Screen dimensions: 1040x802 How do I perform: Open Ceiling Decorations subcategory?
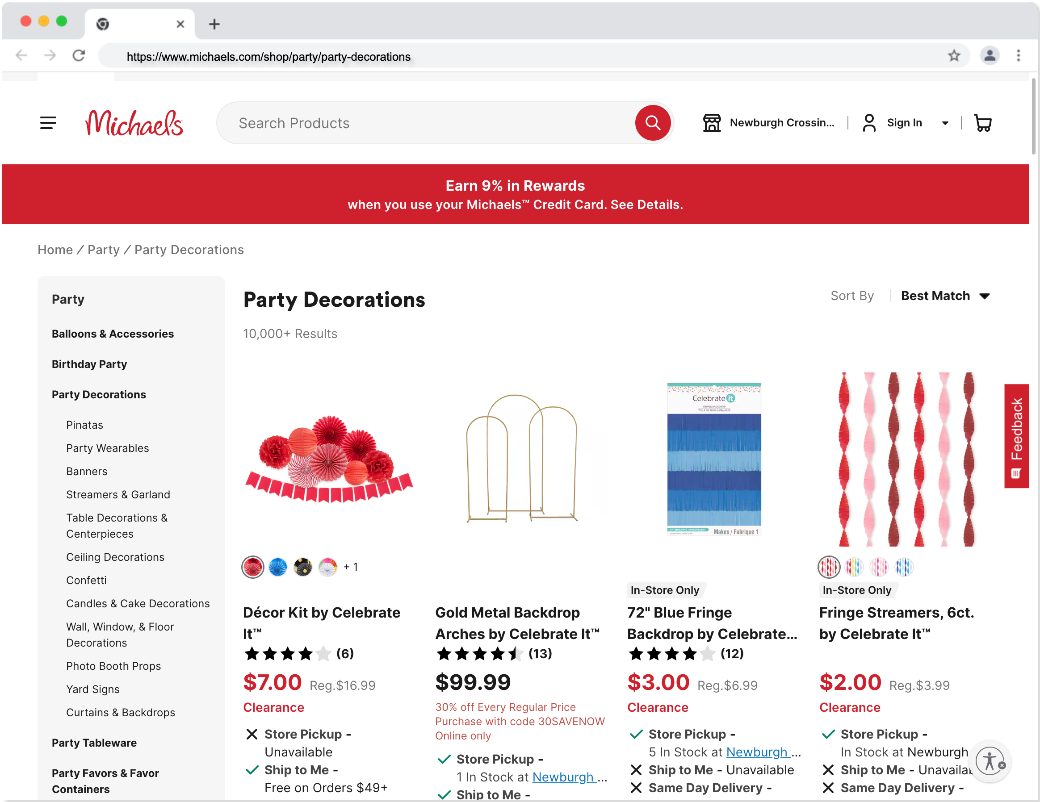(115, 557)
